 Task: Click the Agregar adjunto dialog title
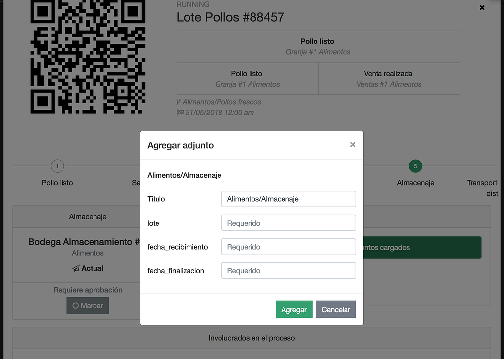click(x=180, y=145)
